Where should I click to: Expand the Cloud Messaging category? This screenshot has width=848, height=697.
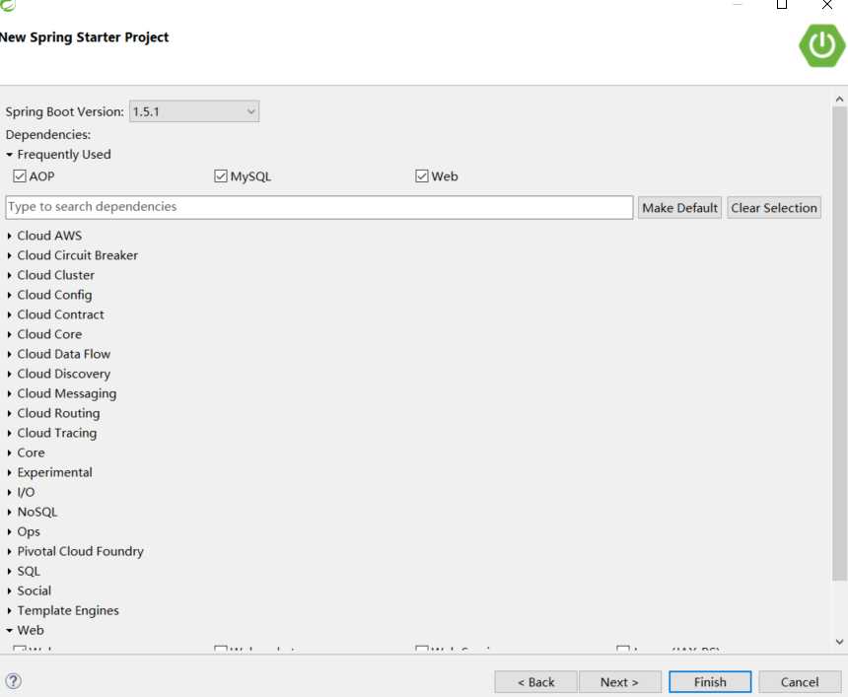point(9,393)
